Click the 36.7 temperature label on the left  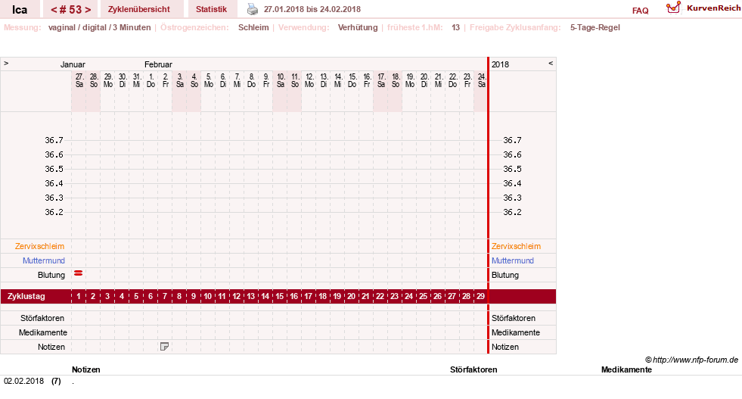(x=54, y=140)
